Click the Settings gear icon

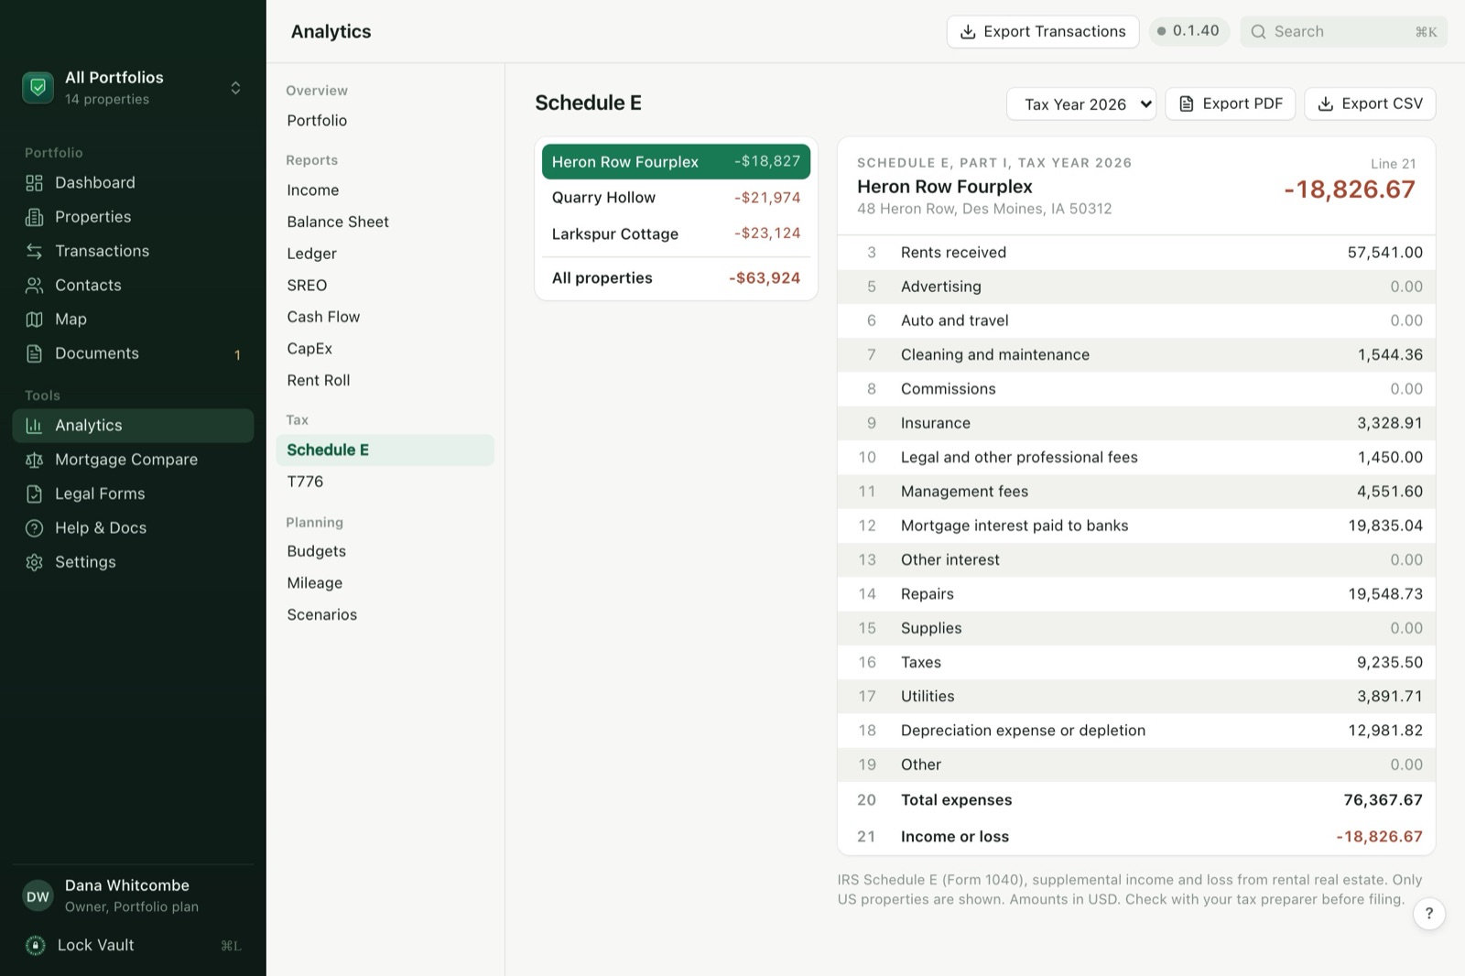coord(34,562)
